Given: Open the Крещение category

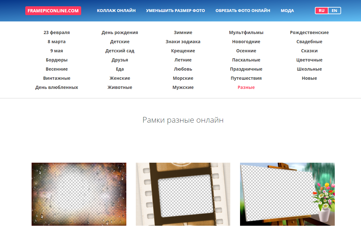Looking at the screenshot, I should tap(183, 51).
